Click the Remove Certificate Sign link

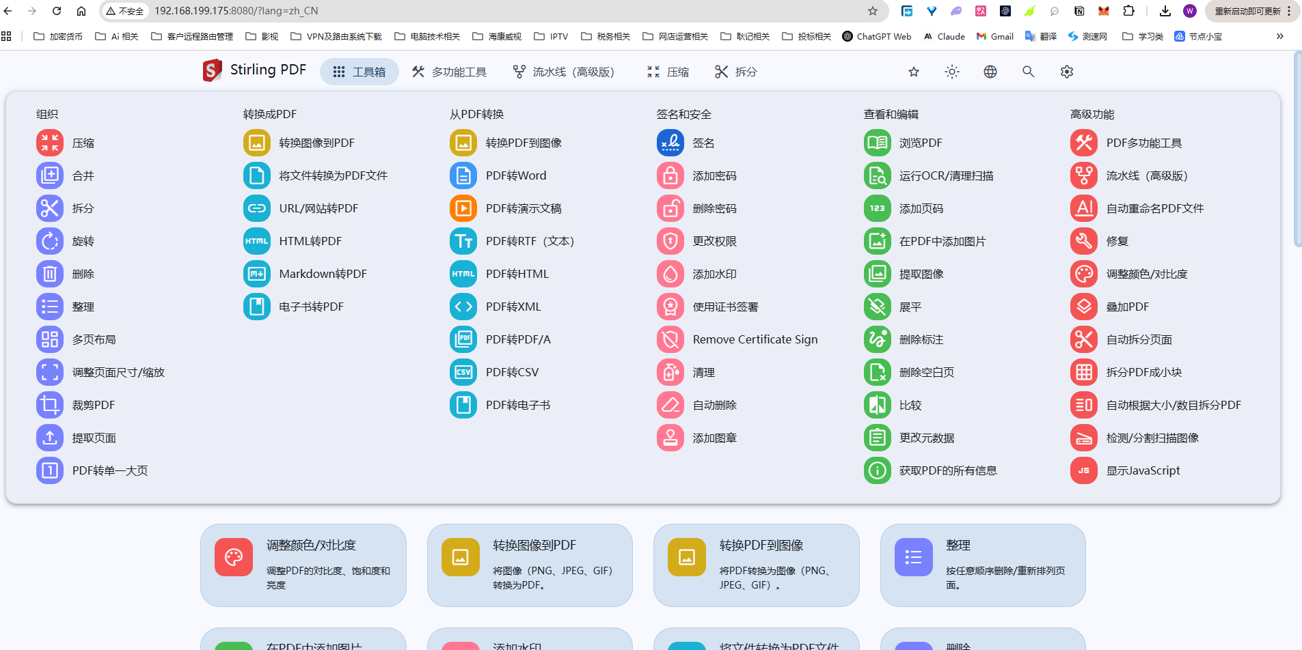[755, 339]
